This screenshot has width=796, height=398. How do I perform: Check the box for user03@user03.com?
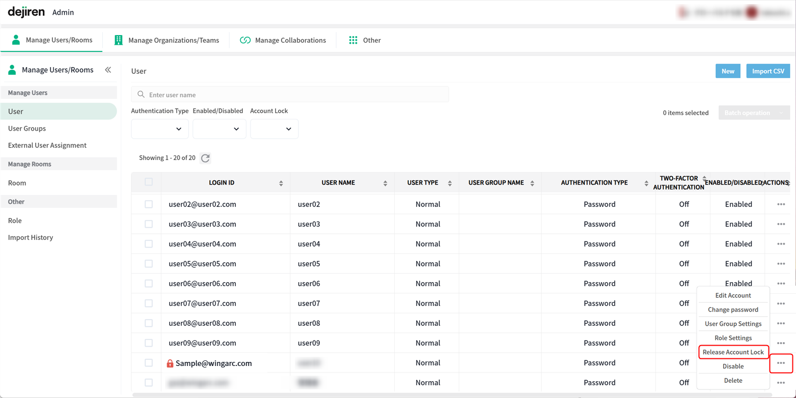[149, 224]
